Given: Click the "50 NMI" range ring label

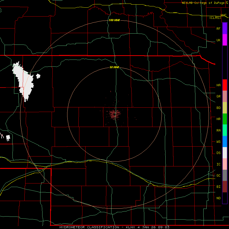Looking at the screenshot, I should point(114,67).
